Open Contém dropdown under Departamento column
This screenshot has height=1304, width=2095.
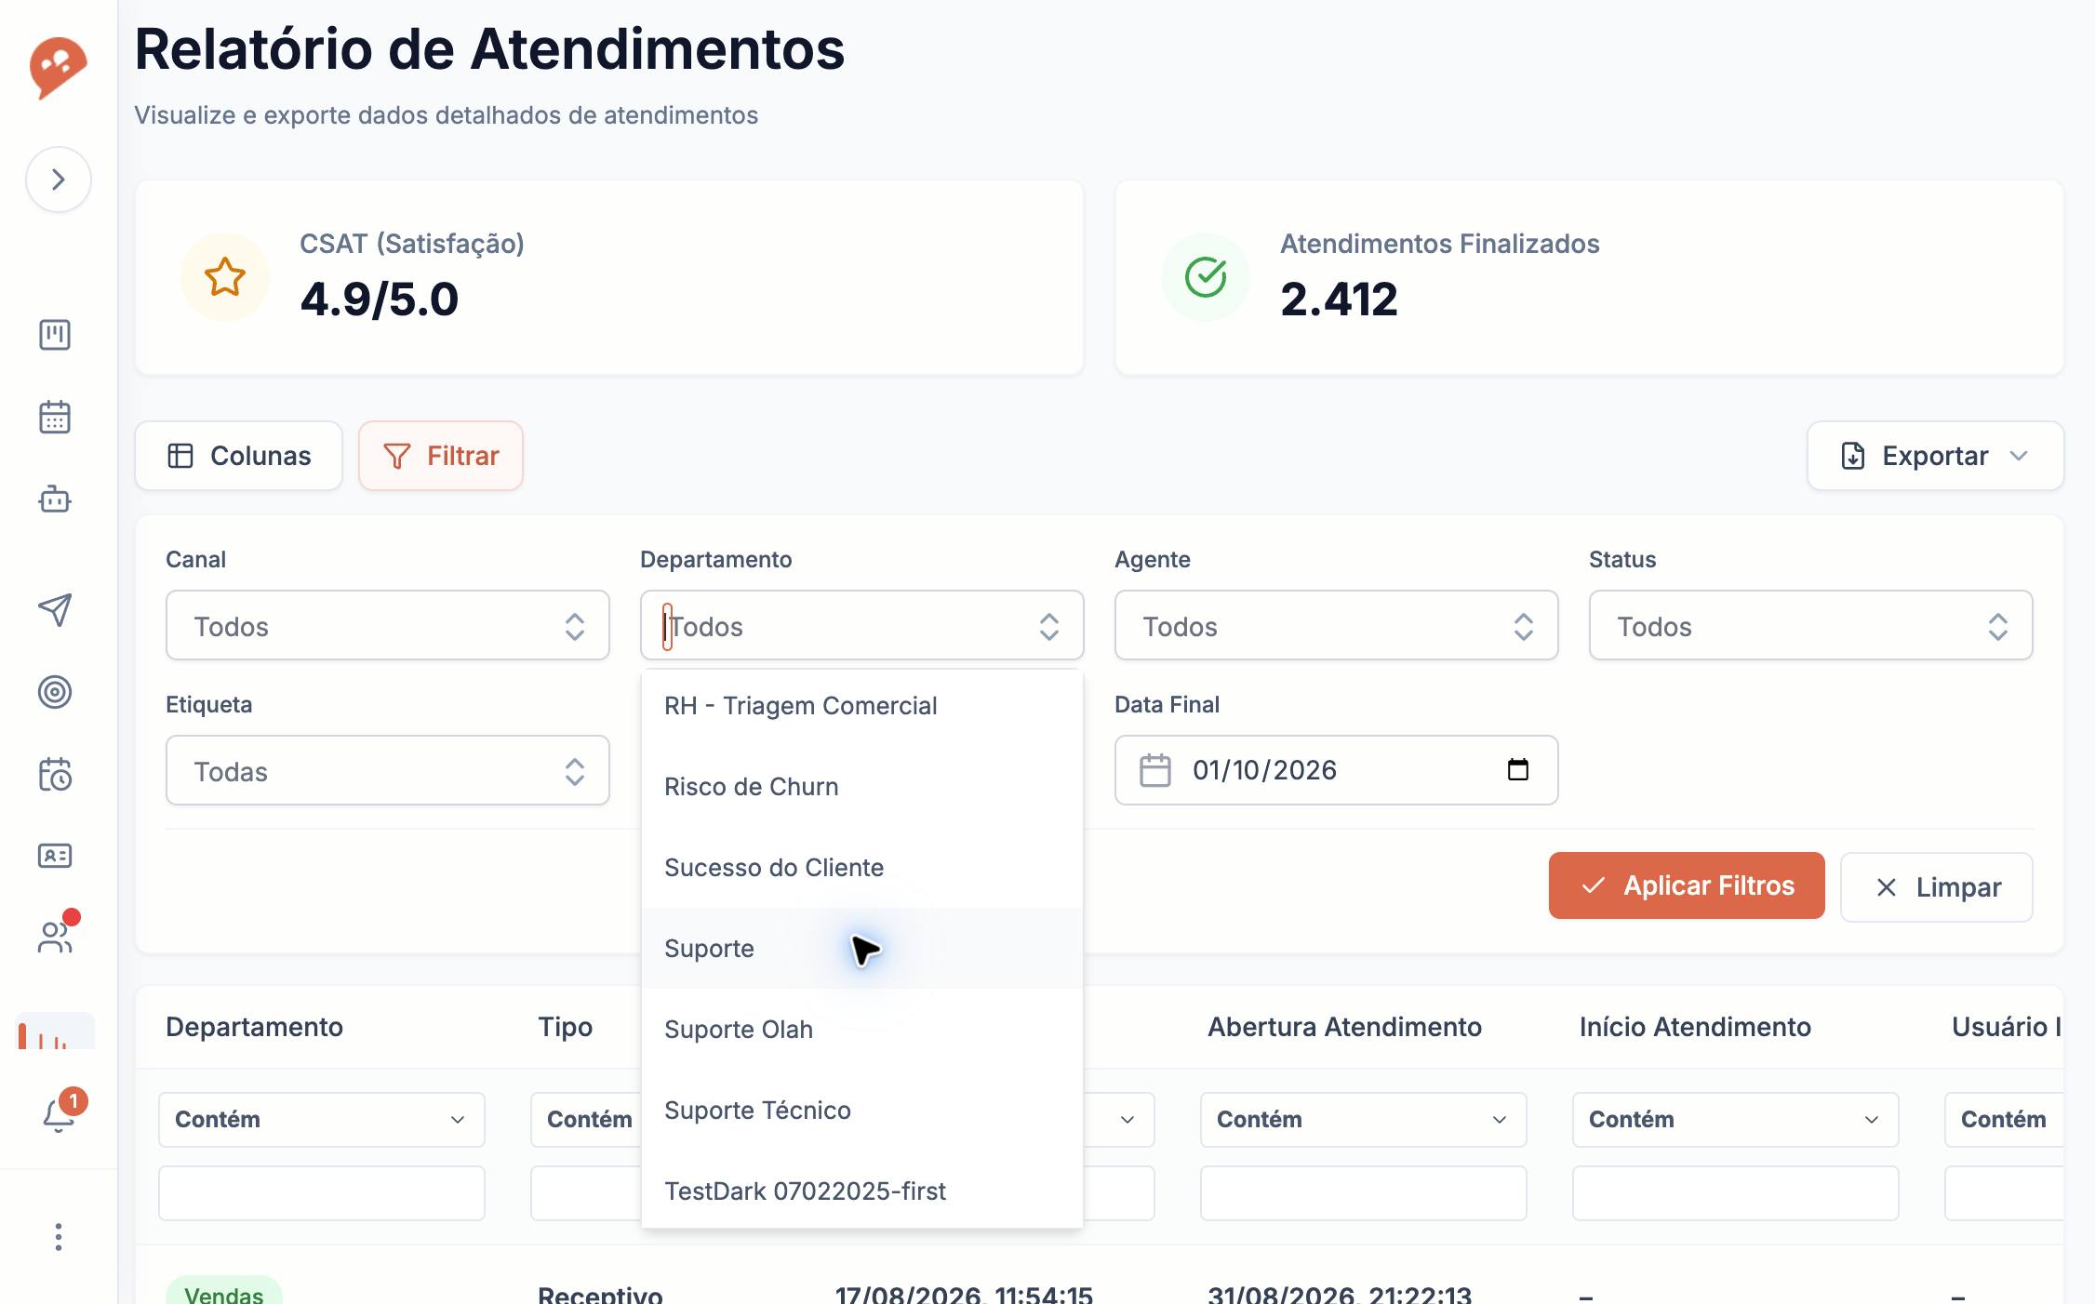pyautogui.click(x=322, y=1120)
